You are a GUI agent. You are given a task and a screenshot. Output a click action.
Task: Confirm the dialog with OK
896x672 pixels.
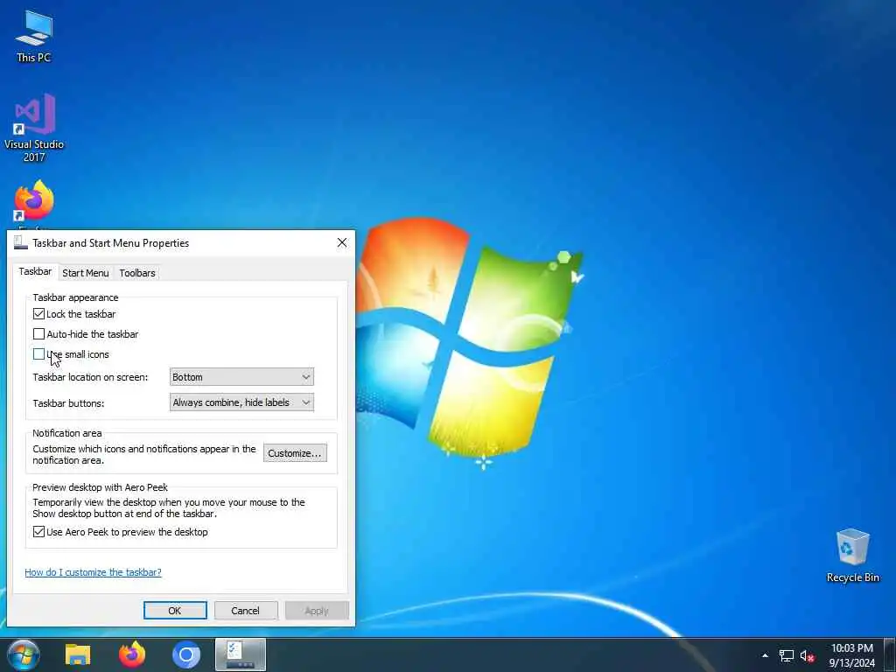pos(175,610)
